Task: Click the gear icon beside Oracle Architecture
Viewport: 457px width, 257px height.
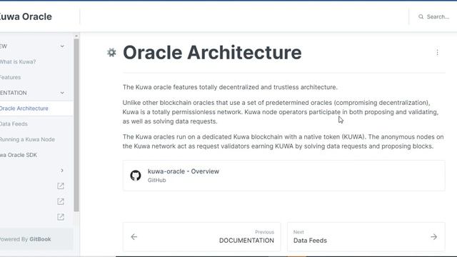Action: pos(111,53)
